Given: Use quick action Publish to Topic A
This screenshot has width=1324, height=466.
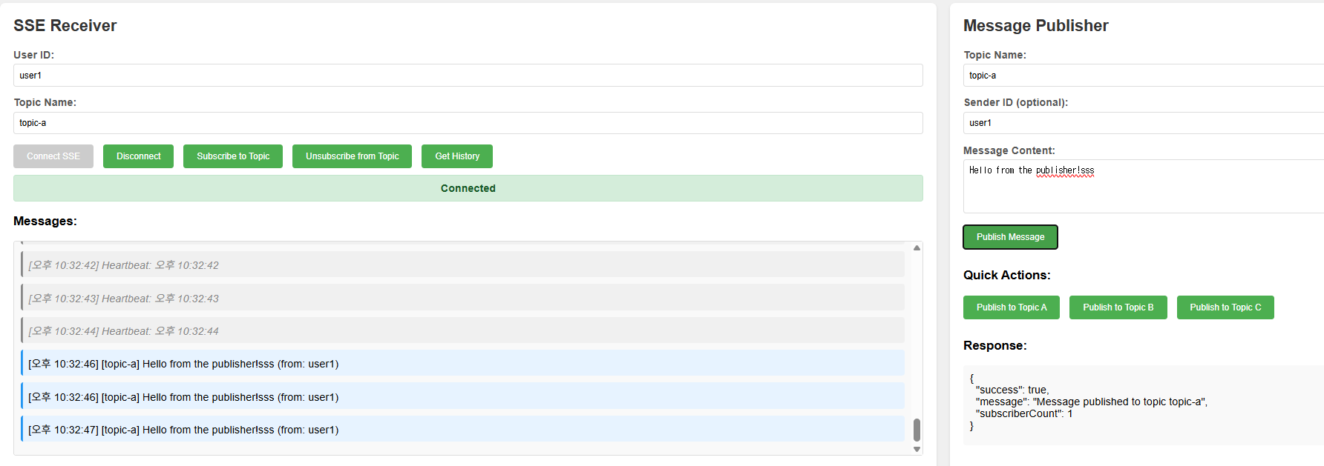Looking at the screenshot, I should (x=1011, y=307).
